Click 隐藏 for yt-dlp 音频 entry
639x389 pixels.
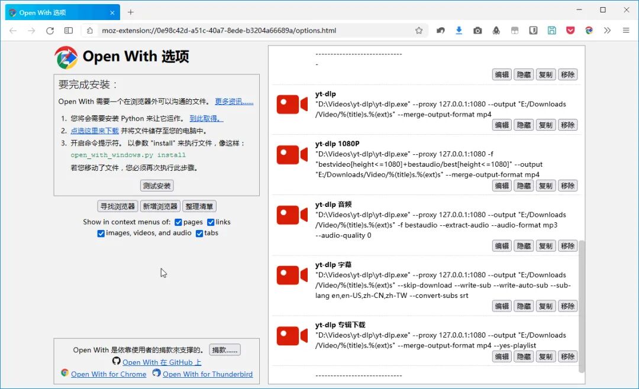click(x=524, y=246)
